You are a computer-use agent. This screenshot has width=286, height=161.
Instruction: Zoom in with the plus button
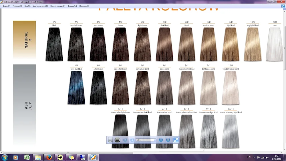[168, 140]
